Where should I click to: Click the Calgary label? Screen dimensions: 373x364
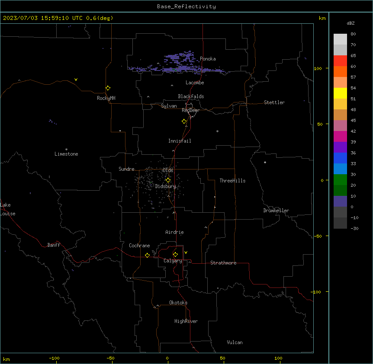(173, 261)
